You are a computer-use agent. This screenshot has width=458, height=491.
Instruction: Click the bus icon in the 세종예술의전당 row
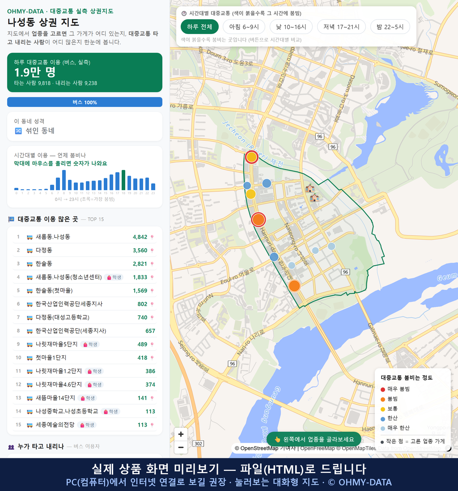point(30,425)
